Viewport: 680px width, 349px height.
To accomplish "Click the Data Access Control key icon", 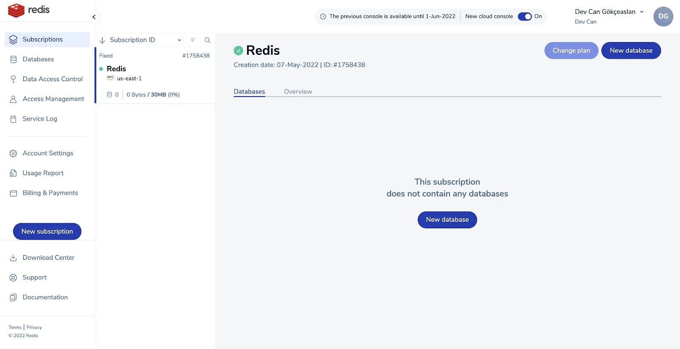I will click(13, 79).
